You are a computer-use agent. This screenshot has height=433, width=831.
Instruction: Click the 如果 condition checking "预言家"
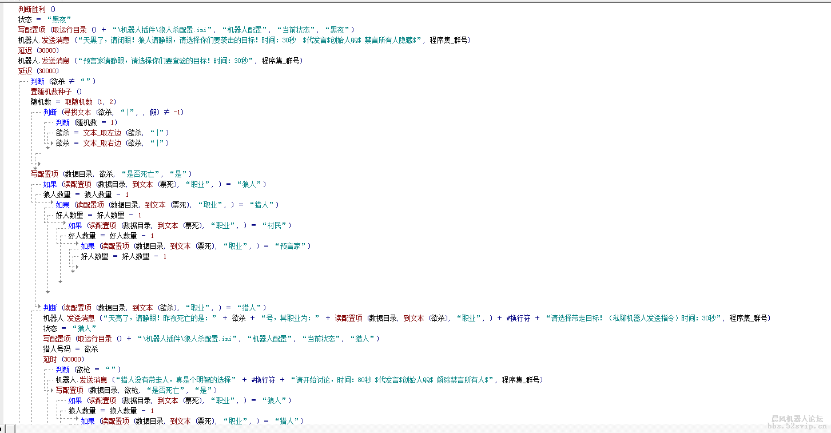pyautogui.click(x=196, y=246)
